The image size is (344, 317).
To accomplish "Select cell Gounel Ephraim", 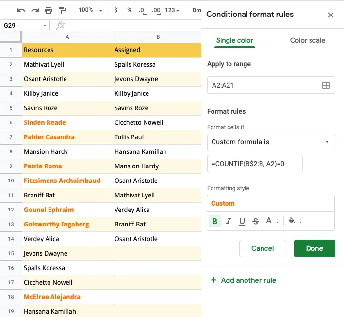I will pos(67,210).
